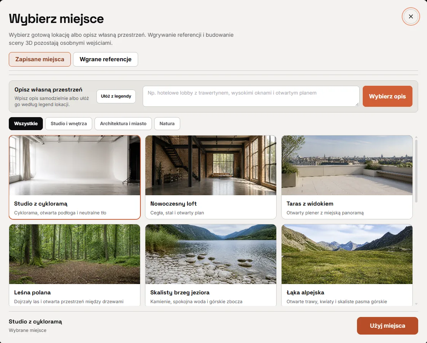Click the scrollbar up arrow
427x343 pixels.
pyautogui.click(x=416, y=137)
